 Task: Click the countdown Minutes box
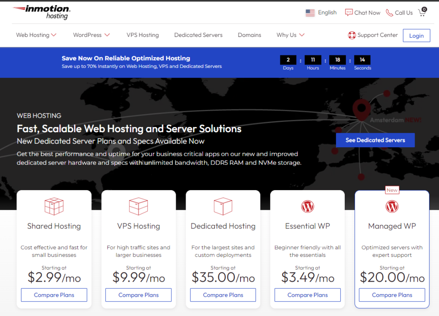point(338,60)
